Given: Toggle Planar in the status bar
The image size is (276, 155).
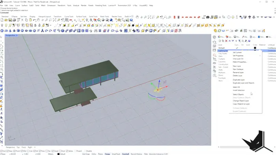Looking at the screenshot, I should pos(100,154).
